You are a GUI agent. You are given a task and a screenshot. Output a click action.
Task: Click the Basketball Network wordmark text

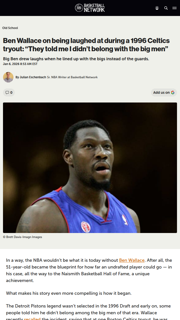[x=94, y=8]
